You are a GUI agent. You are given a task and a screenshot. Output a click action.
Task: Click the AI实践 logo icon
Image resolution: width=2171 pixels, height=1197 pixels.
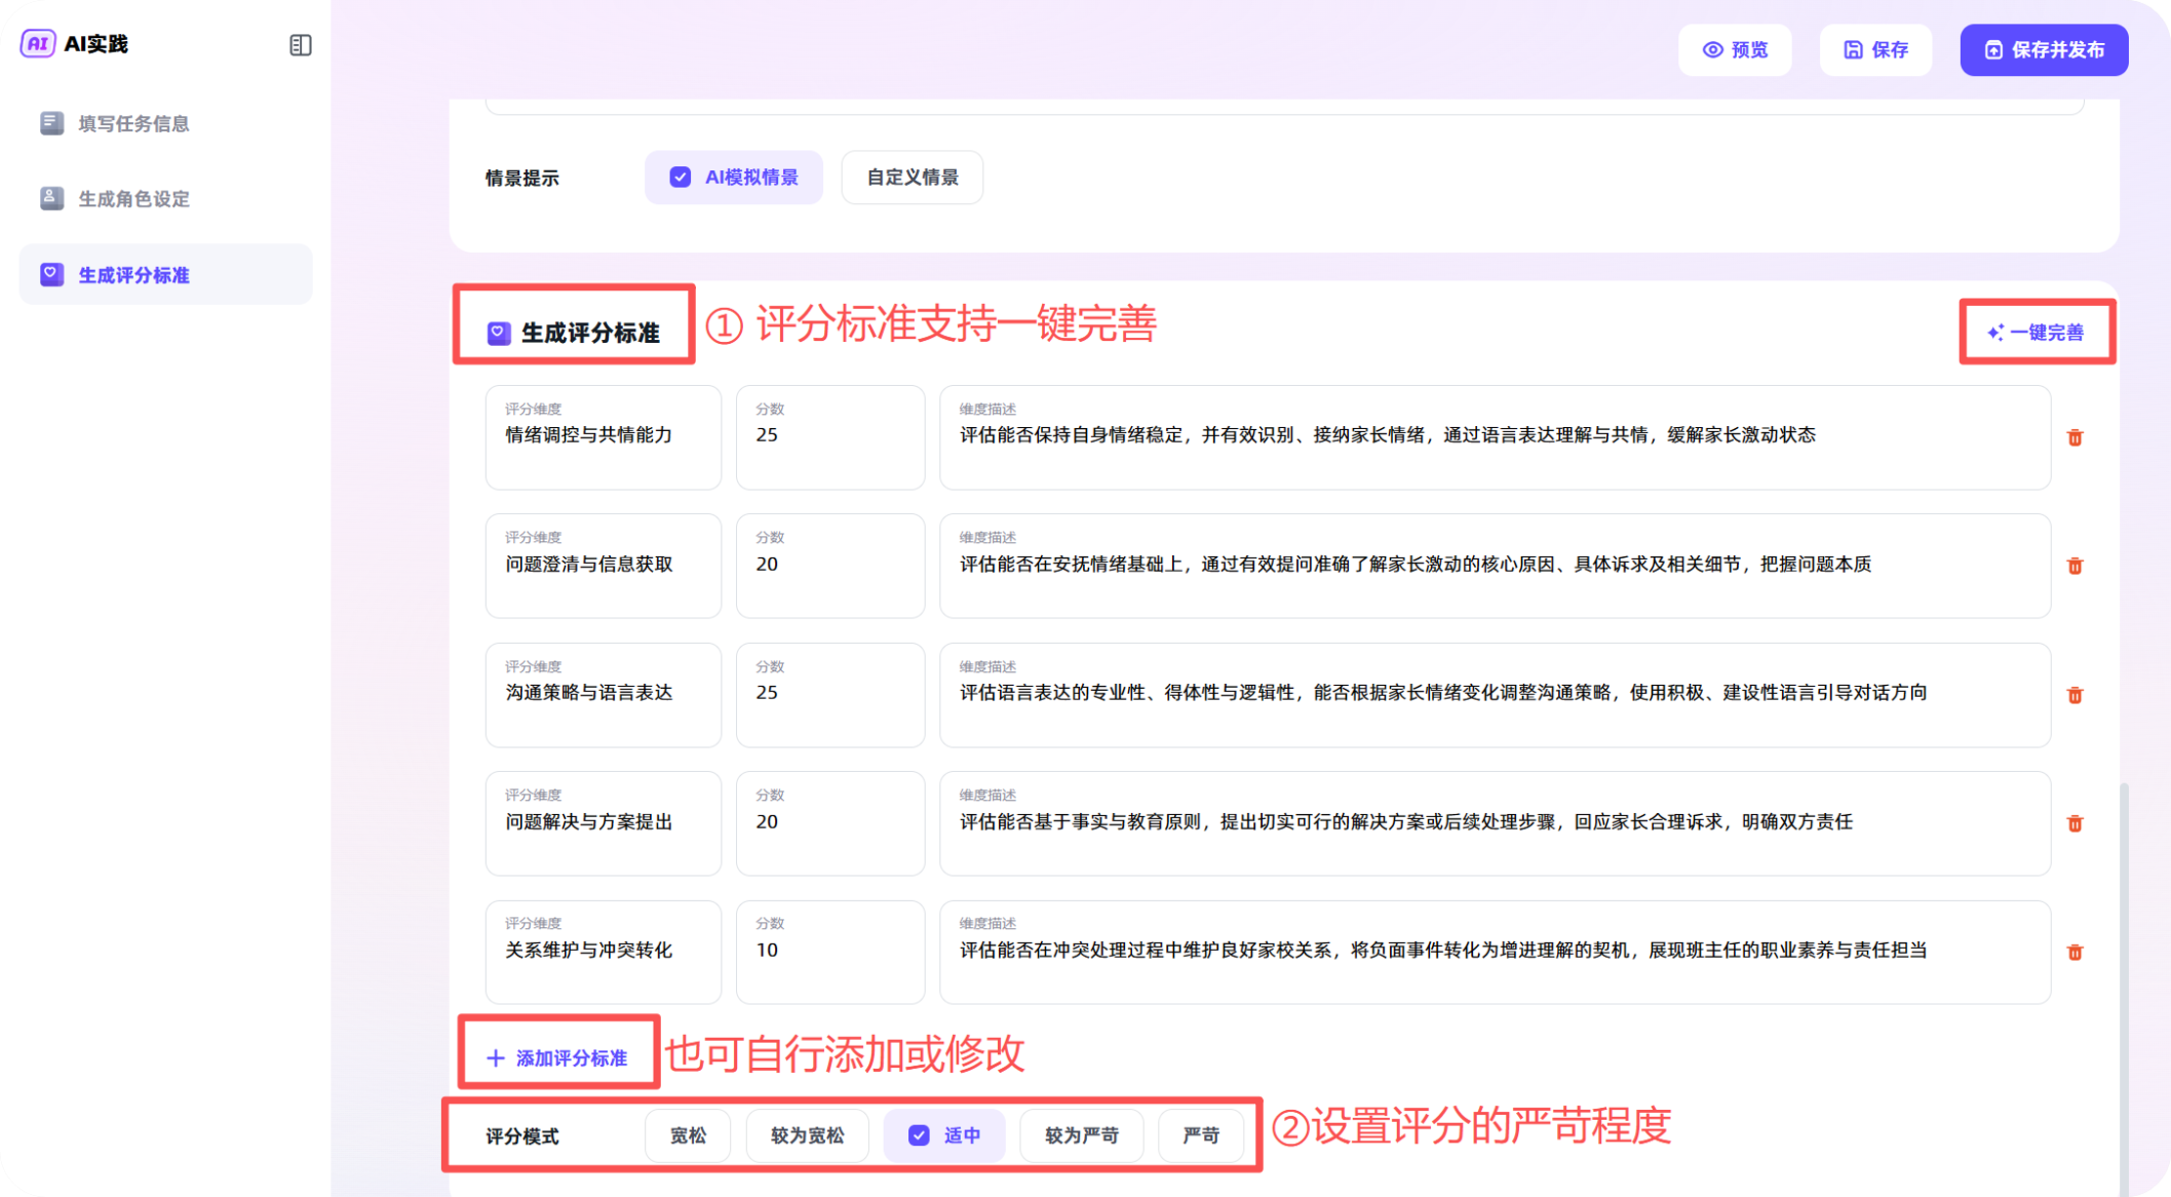pos(38,44)
